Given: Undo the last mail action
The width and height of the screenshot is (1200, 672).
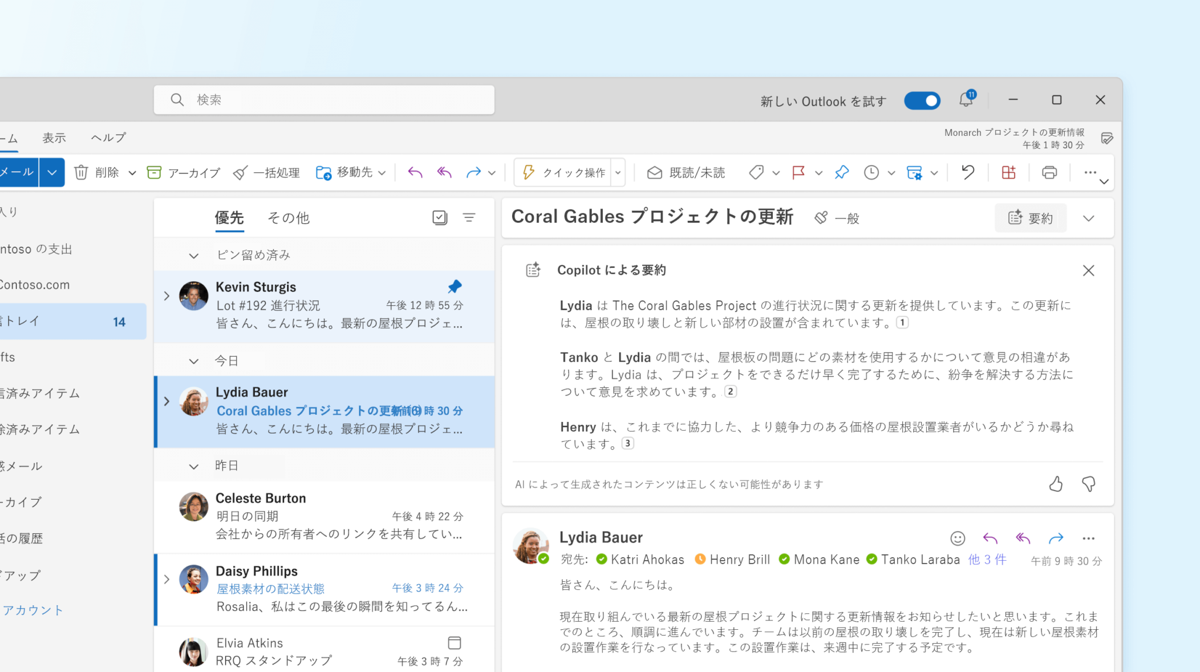Looking at the screenshot, I should coord(967,172).
